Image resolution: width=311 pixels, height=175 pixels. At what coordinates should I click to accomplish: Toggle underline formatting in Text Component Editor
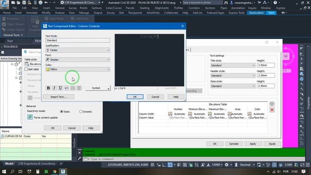[60, 88]
